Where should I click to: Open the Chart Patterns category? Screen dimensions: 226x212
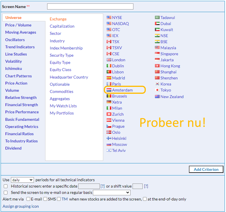click(x=18, y=76)
